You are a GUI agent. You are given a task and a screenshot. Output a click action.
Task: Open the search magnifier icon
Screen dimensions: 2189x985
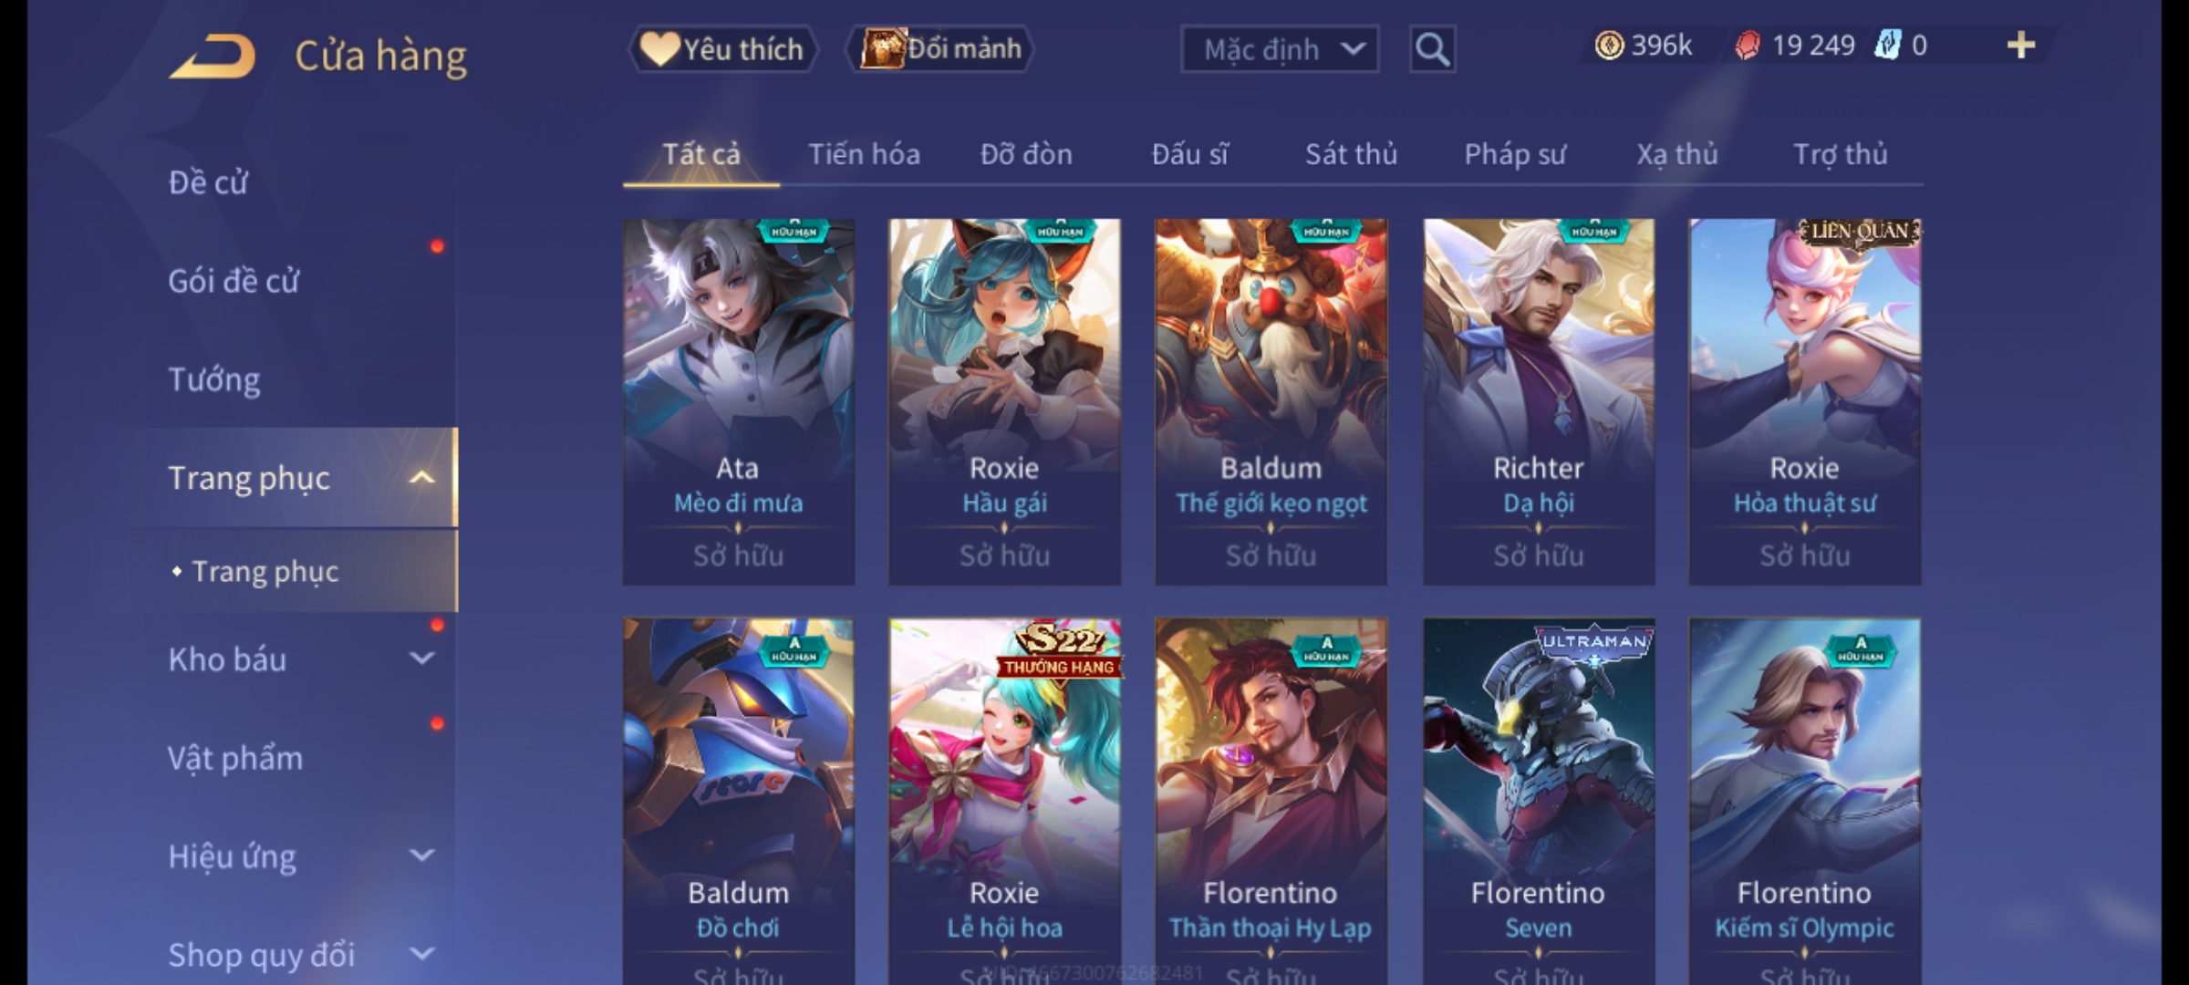(x=1432, y=49)
